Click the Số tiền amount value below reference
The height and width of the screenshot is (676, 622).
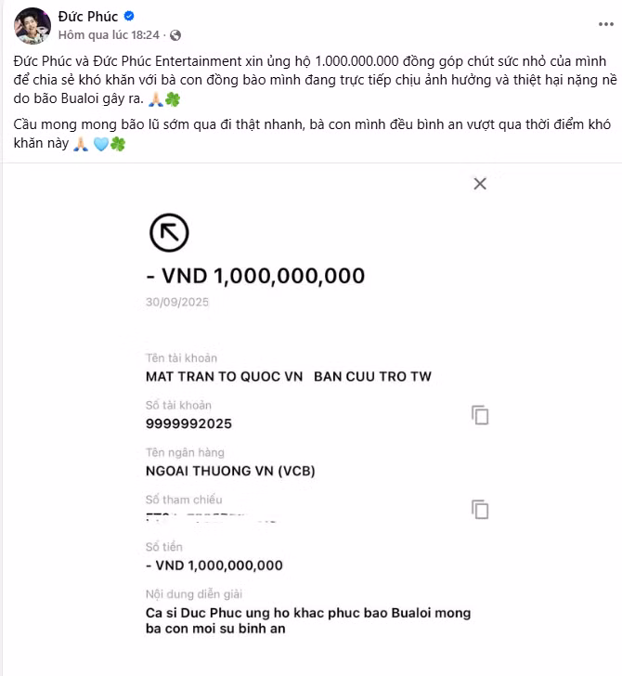[214, 565]
